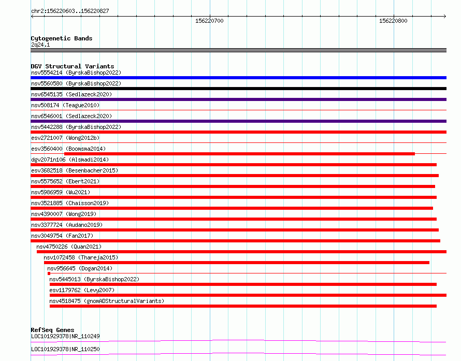Click the gray 2q24.1 cytoband bar
The image size is (461, 361).
(x=238, y=50)
